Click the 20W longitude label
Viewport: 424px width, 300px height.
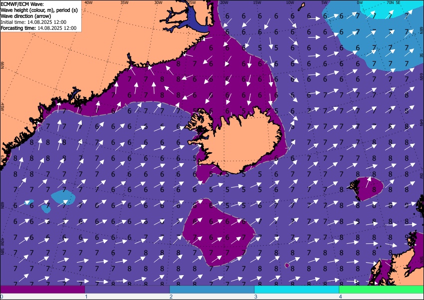coord(224,2)
